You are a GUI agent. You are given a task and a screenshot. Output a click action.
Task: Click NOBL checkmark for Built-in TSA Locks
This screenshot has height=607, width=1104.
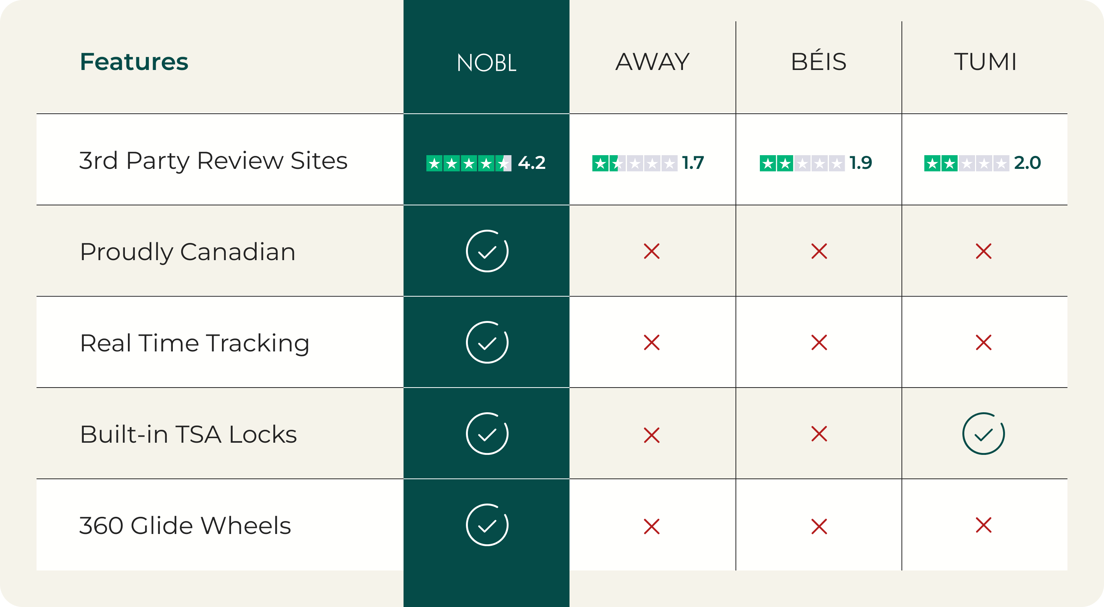coord(487,434)
